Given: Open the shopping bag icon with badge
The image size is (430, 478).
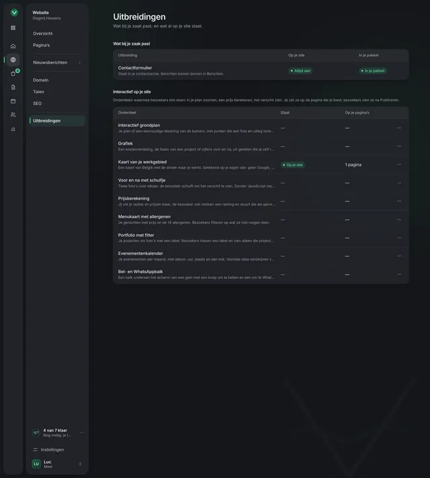Looking at the screenshot, I should [x=13, y=73].
